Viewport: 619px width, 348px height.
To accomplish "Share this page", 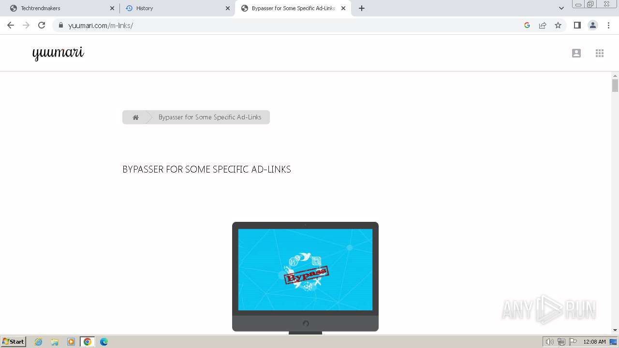I will coord(543,25).
